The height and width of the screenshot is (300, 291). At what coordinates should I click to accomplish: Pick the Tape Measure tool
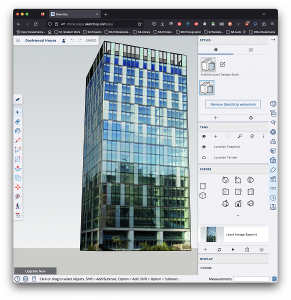[x=17, y=196]
